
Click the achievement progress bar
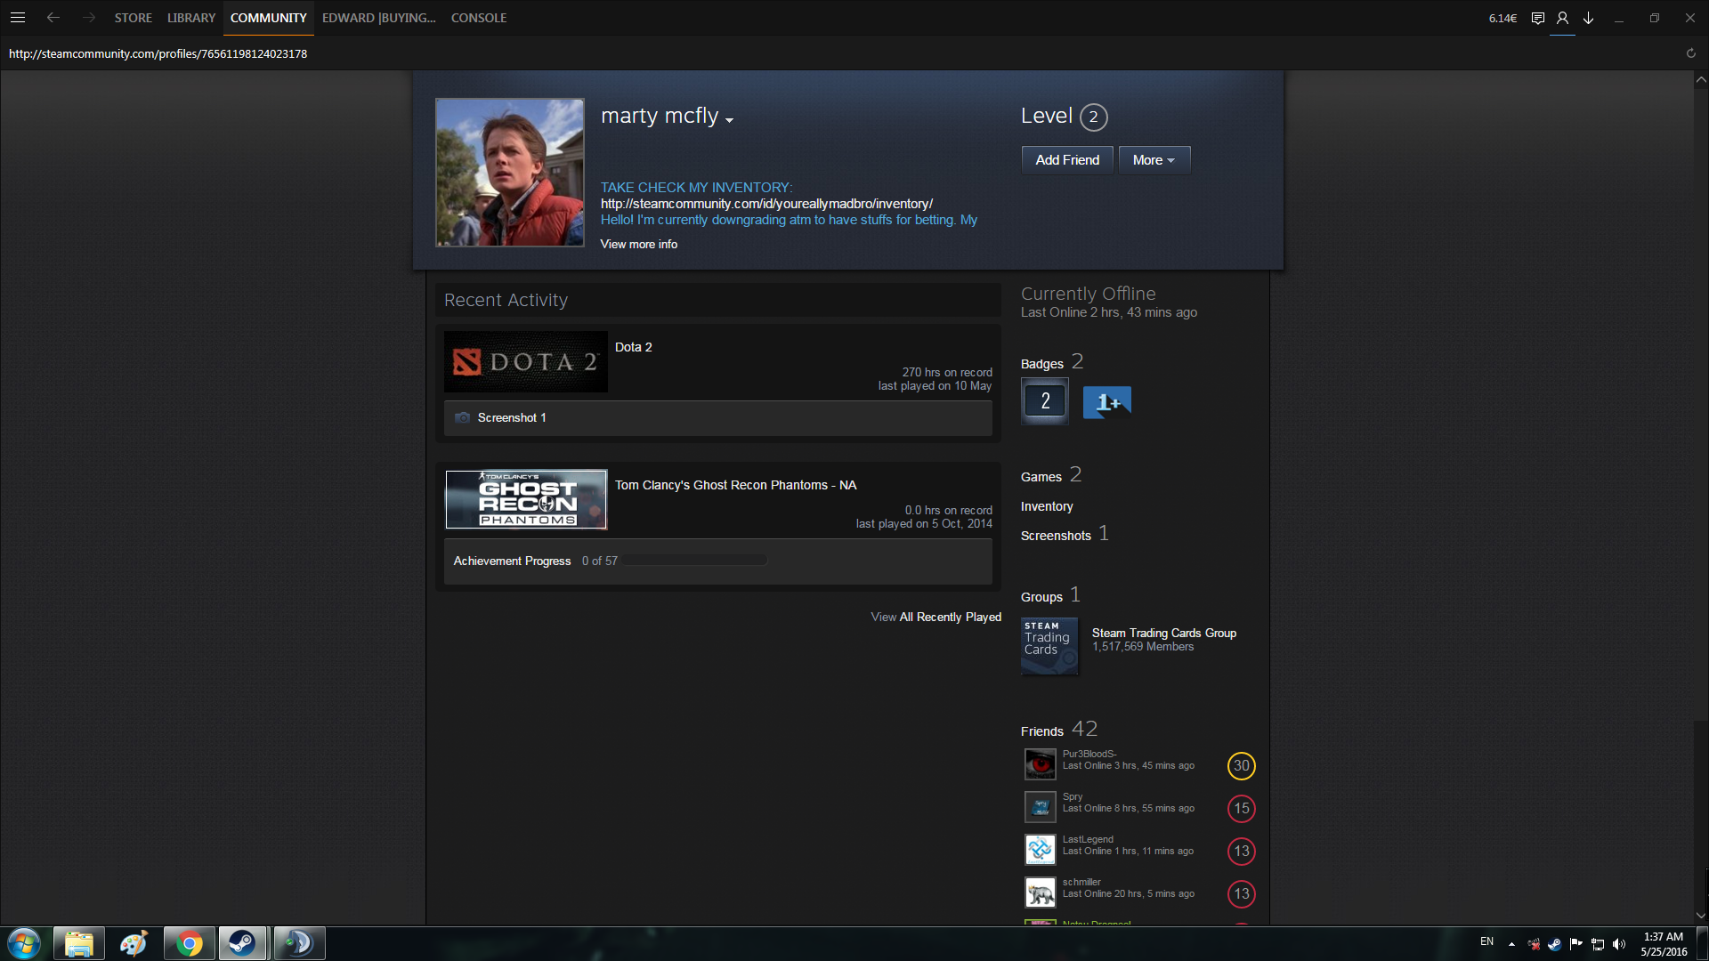pos(695,561)
